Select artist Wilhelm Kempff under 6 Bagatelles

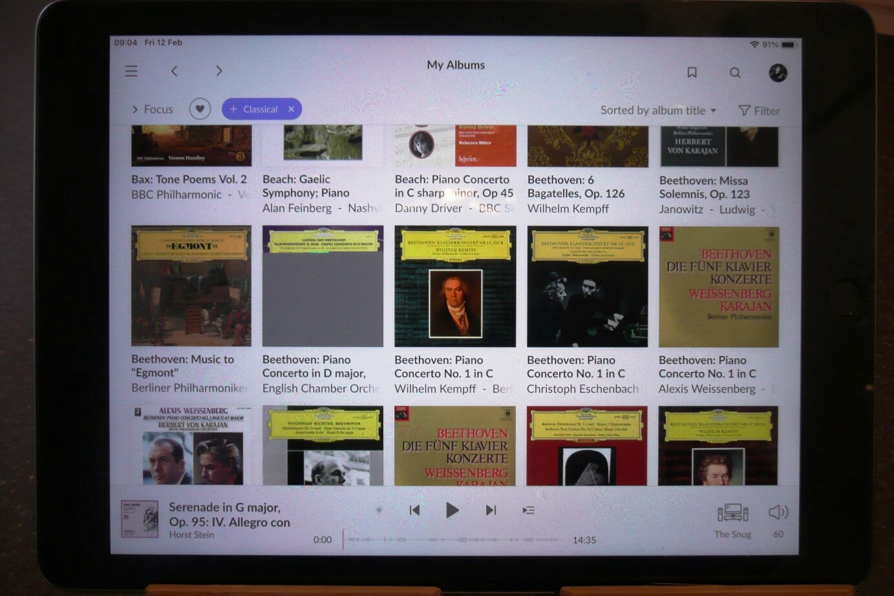click(568, 209)
